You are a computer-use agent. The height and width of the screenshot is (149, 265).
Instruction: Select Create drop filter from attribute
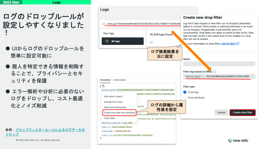119,113
